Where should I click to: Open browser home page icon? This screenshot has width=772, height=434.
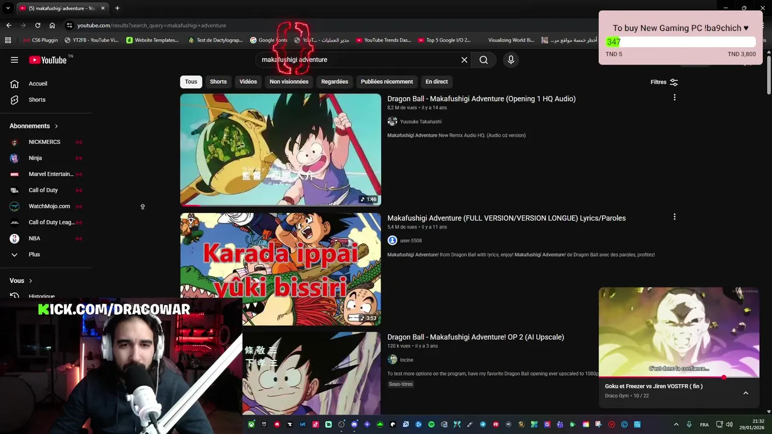pos(52,25)
